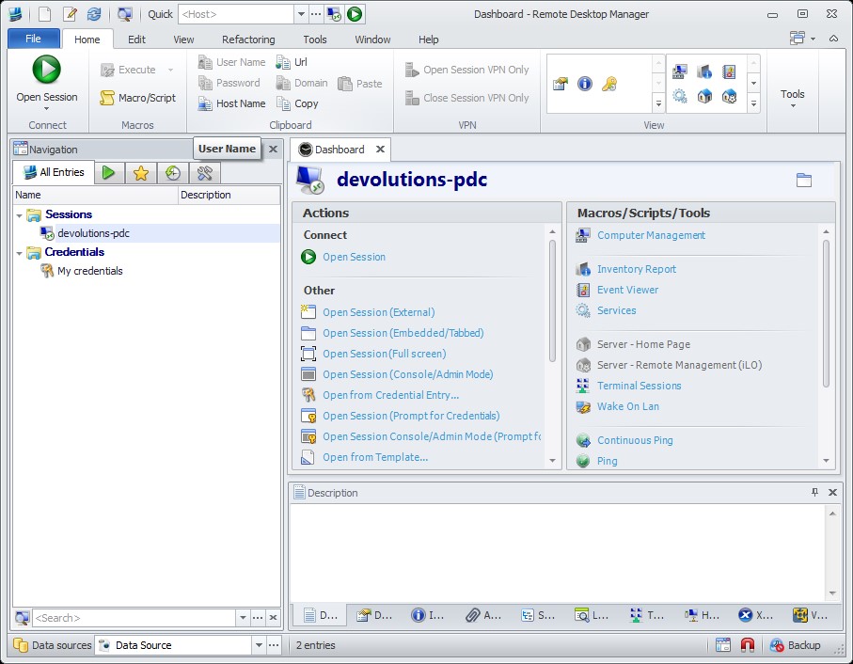
Task: Open the Refactoring ribbon tab
Action: (248, 40)
